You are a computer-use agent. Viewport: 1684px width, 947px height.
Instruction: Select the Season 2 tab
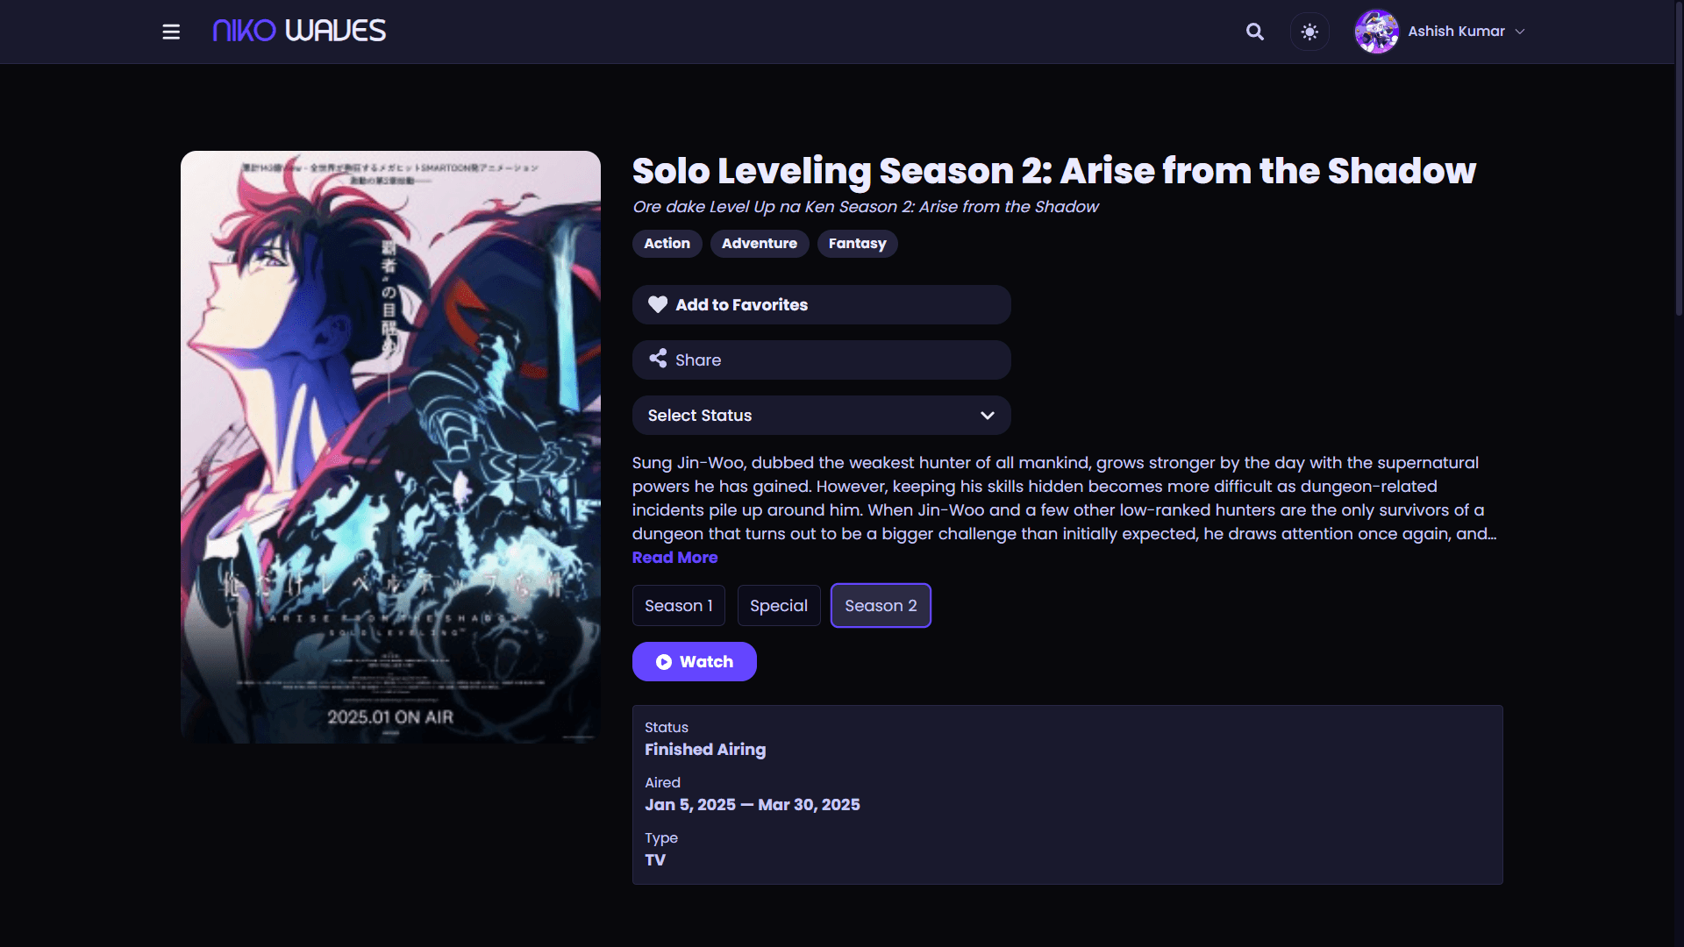pyautogui.click(x=881, y=605)
